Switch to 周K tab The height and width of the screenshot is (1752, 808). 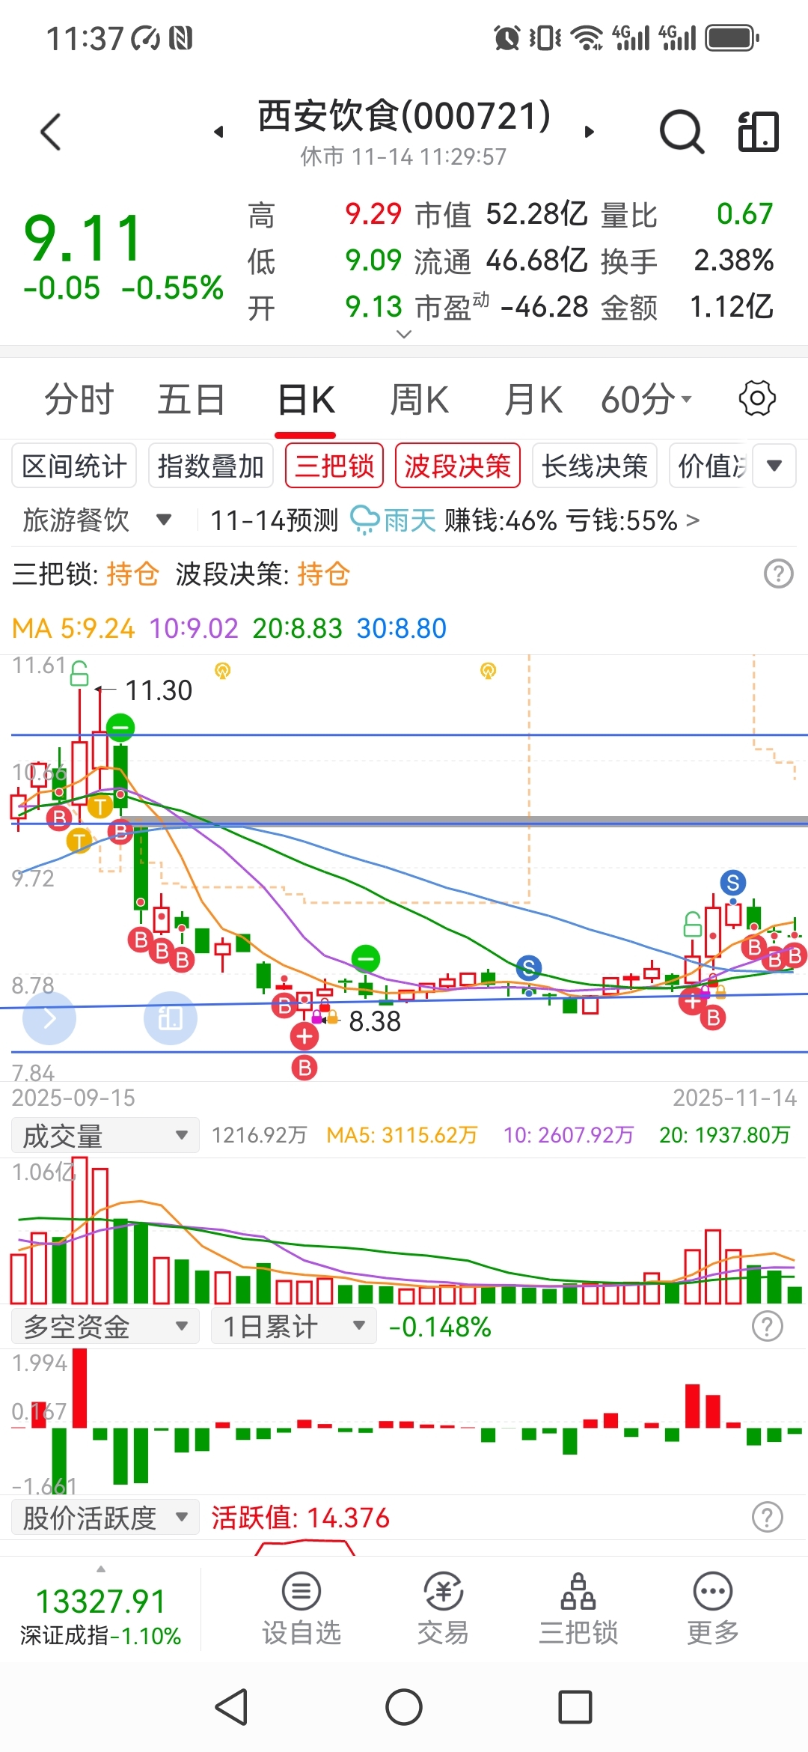[419, 398]
